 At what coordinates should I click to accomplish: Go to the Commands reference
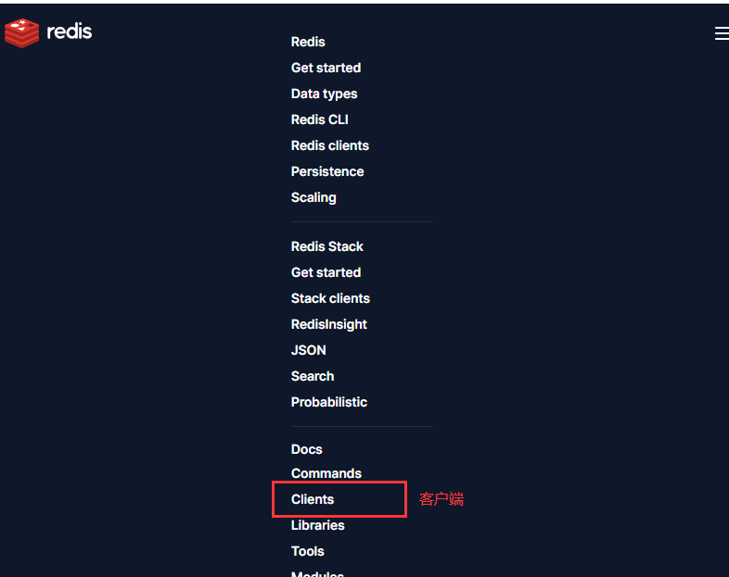(x=326, y=473)
